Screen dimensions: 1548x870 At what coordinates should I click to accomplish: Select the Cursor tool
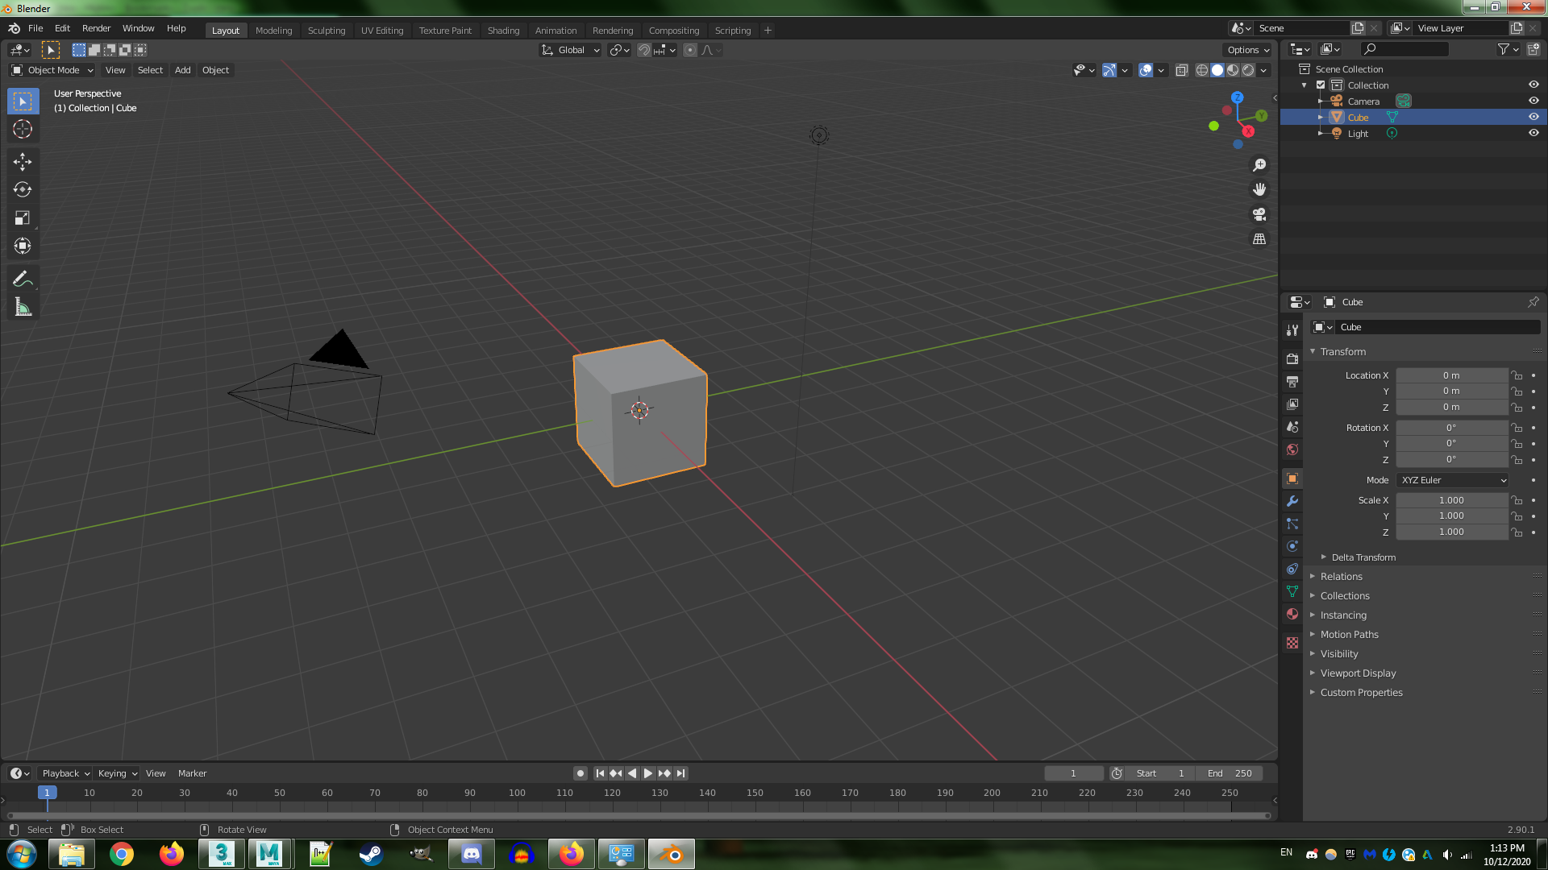coord(23,129)
